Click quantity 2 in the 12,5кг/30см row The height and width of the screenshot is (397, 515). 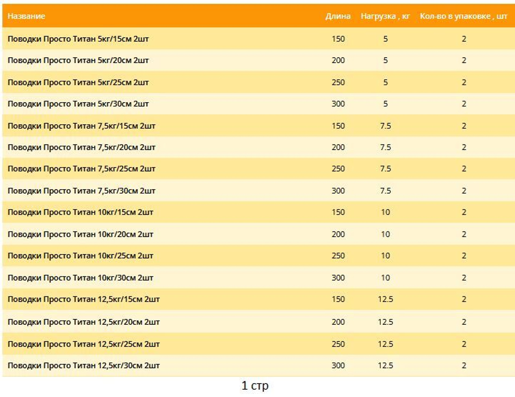(x=464, y=366)
